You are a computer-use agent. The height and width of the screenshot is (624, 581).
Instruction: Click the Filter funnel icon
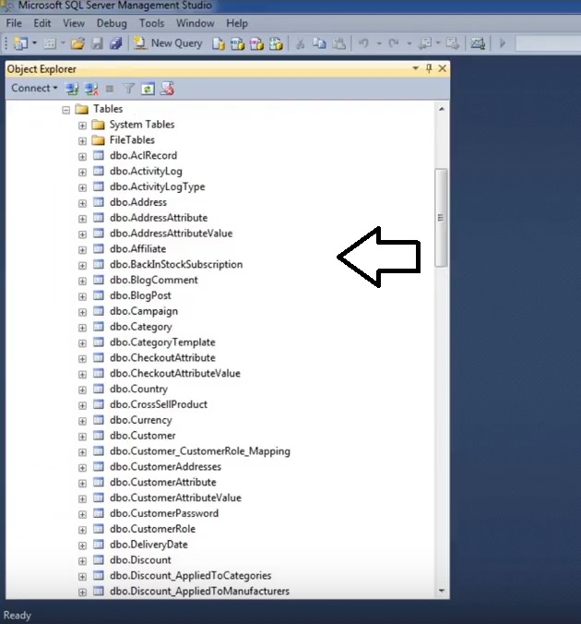point(128,89)
